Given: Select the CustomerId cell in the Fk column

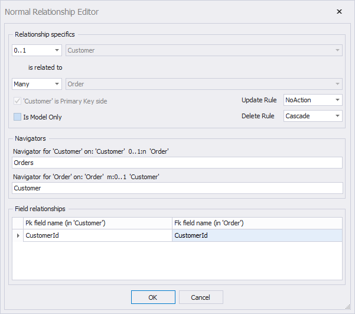Looking at the screenshot, I should [256, 235].
